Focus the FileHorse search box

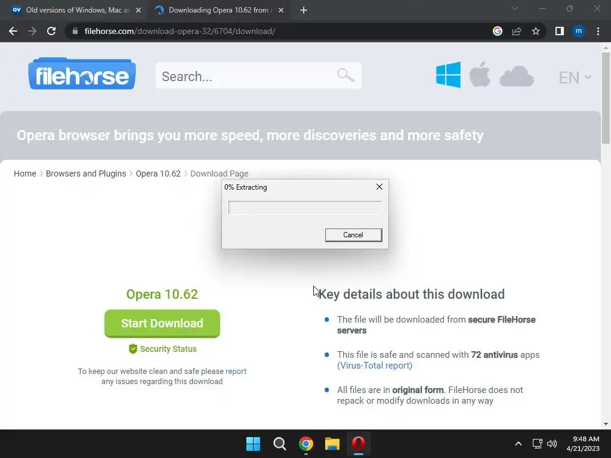tap(258, 76)
